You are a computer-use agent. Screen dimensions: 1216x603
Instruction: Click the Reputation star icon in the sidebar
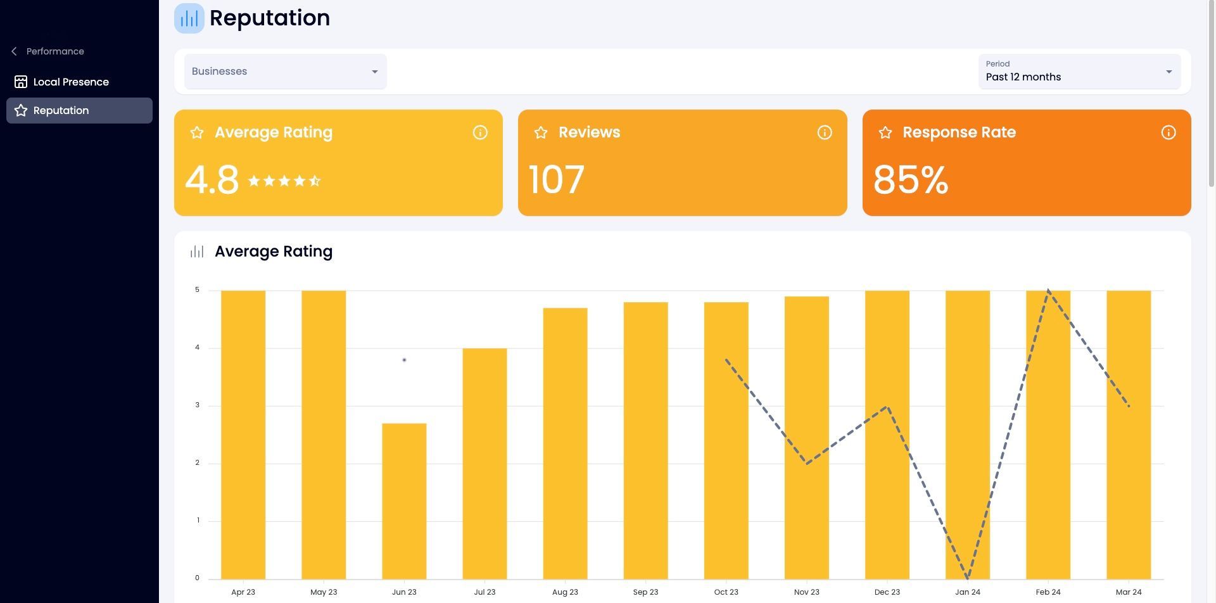21,110
